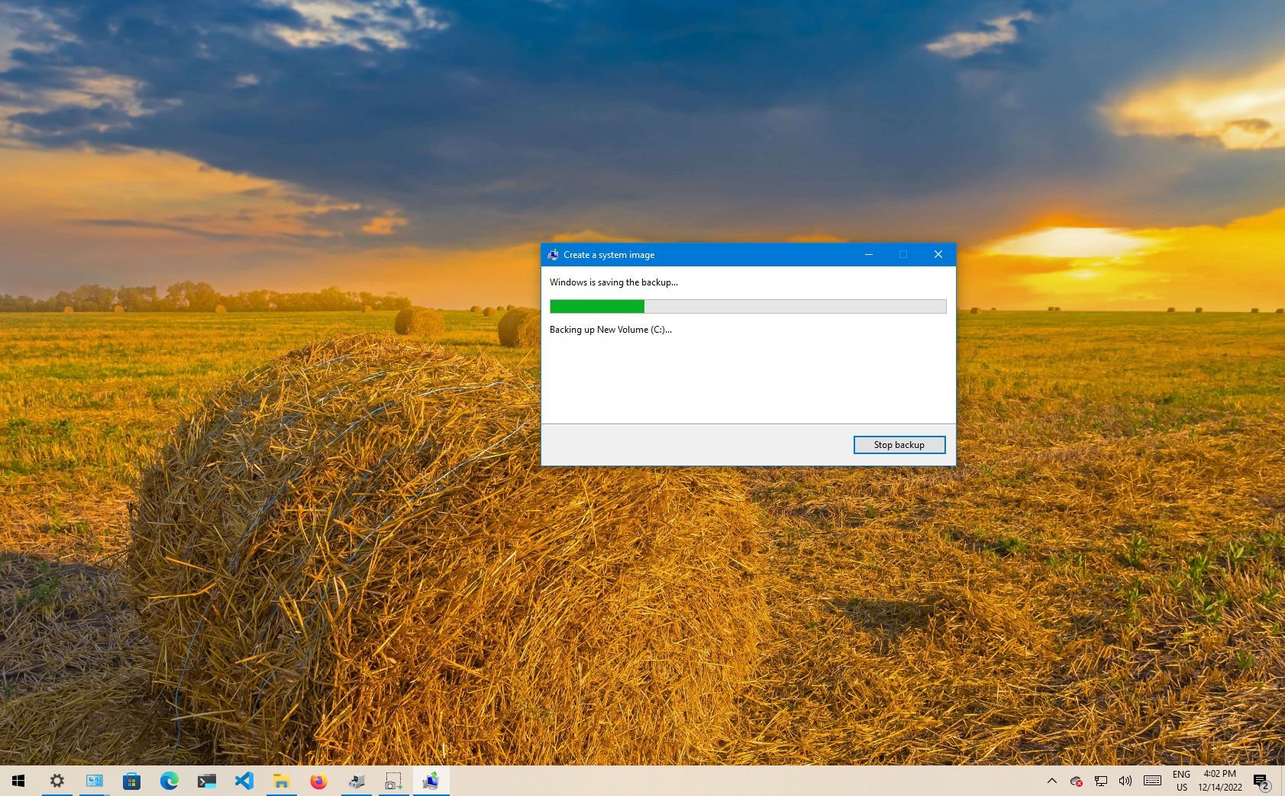Open the snipping capture tool on the taskbar
This screenshot has width=1285, height=796.
[x=392, y=780]
